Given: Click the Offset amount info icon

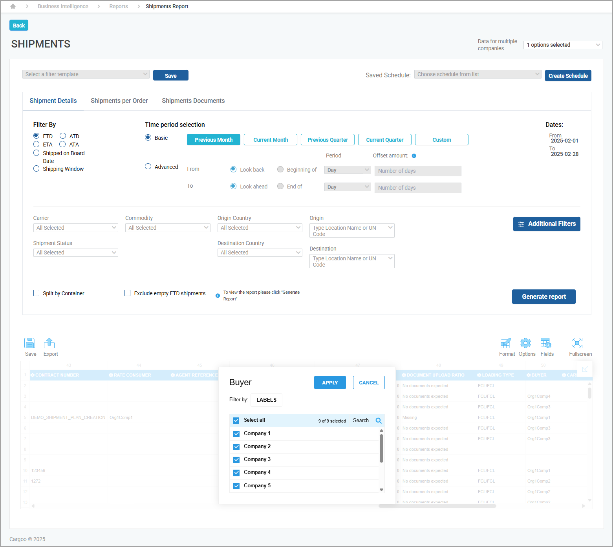Looking at the screenshot, I should pyautogui.click(x=414, y=156).
